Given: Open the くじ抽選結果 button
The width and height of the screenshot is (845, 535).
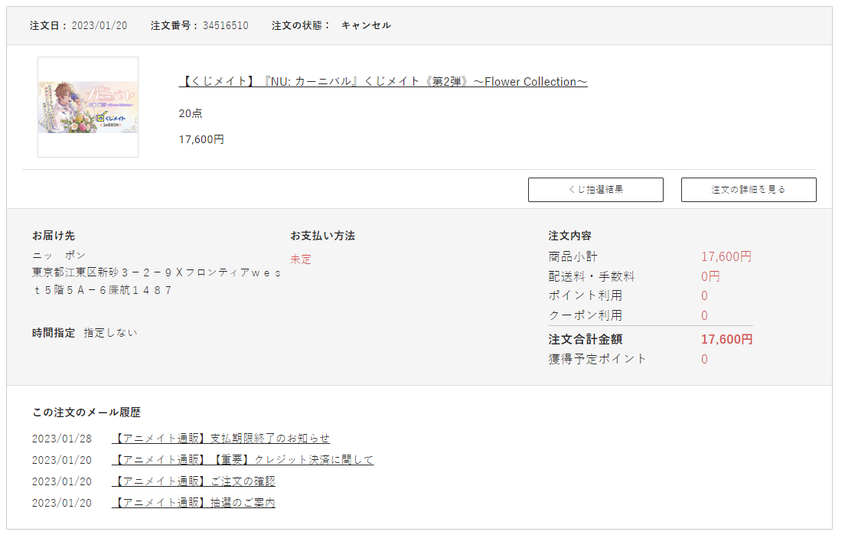Looking at the screenshot, I should click(x=595, y=190).
